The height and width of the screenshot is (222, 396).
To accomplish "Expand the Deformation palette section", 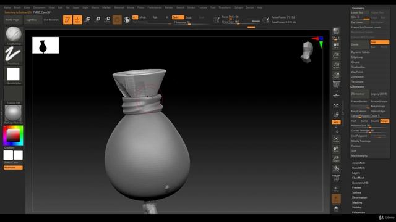I will pyautogui.click(x=359, y=197).
